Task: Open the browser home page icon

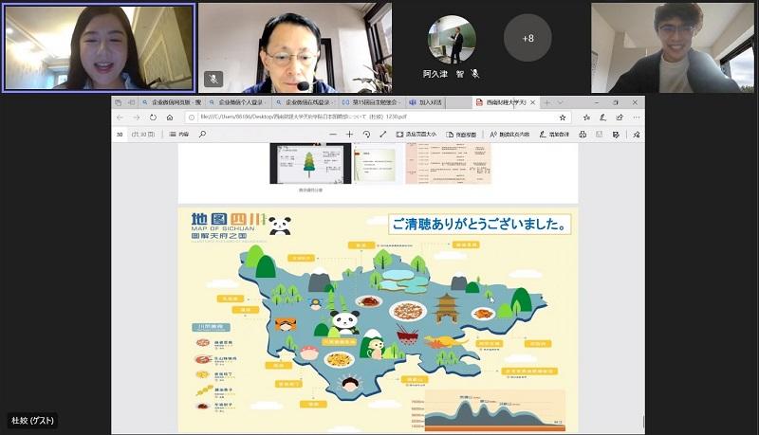Action: pos(170,118)
